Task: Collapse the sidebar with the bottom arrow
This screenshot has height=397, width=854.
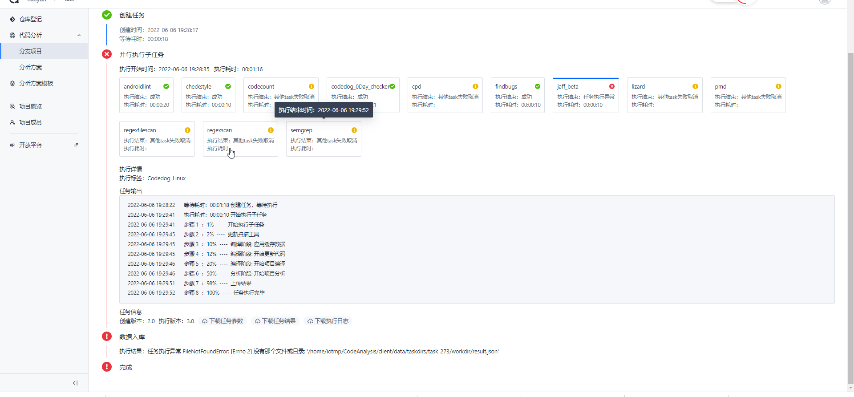Action: click(75, 383)
